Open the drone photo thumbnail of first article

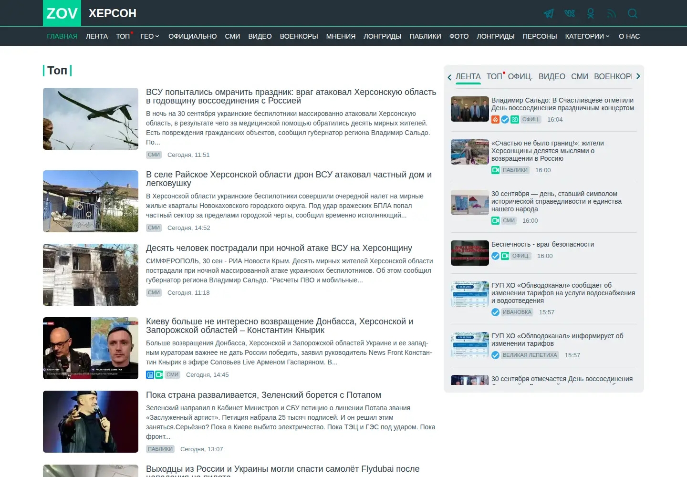coord(91,119)
